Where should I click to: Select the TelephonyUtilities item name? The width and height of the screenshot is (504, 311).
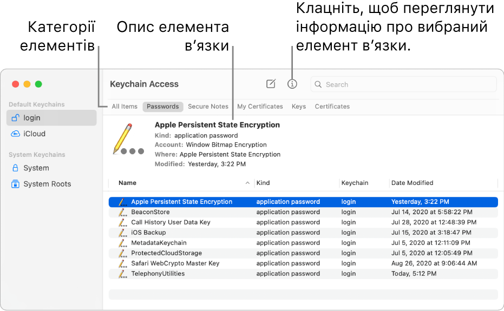(x=158, y=274)
